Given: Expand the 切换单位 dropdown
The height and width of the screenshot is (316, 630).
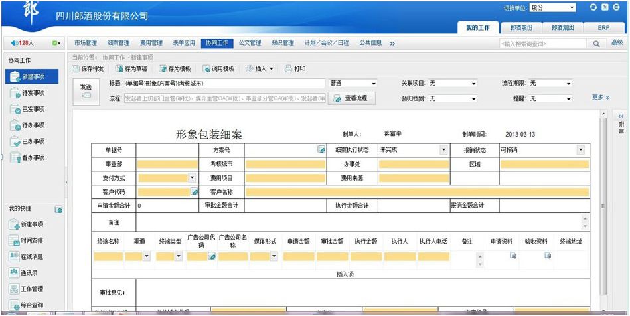Looking at the screenshot, I should tap(572, 8).
